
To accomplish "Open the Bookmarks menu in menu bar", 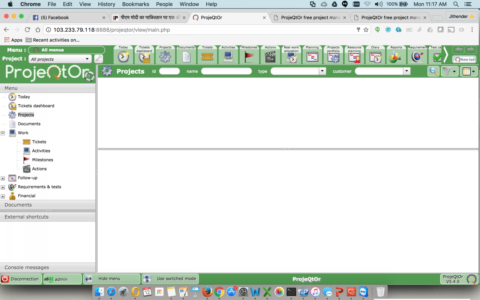I will 135,4.
